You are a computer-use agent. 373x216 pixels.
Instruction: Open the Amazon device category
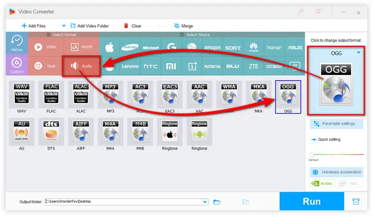tap(212, 47)
